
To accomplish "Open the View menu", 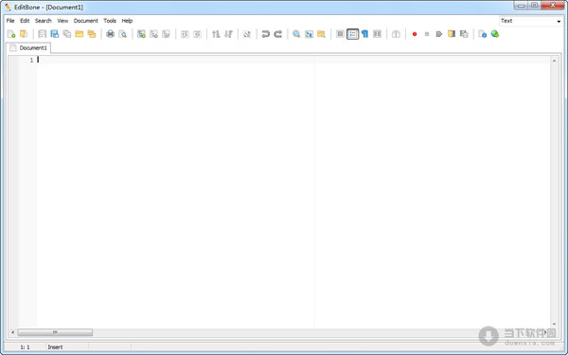I will coord(62,21).
